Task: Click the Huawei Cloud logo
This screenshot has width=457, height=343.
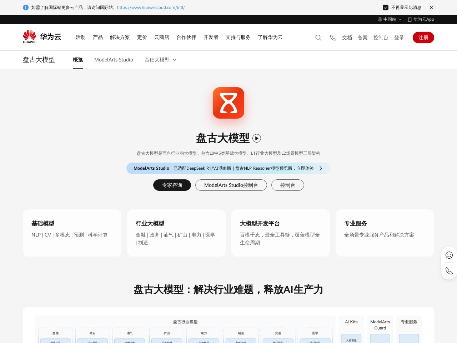Action: [x=42, y=36]
